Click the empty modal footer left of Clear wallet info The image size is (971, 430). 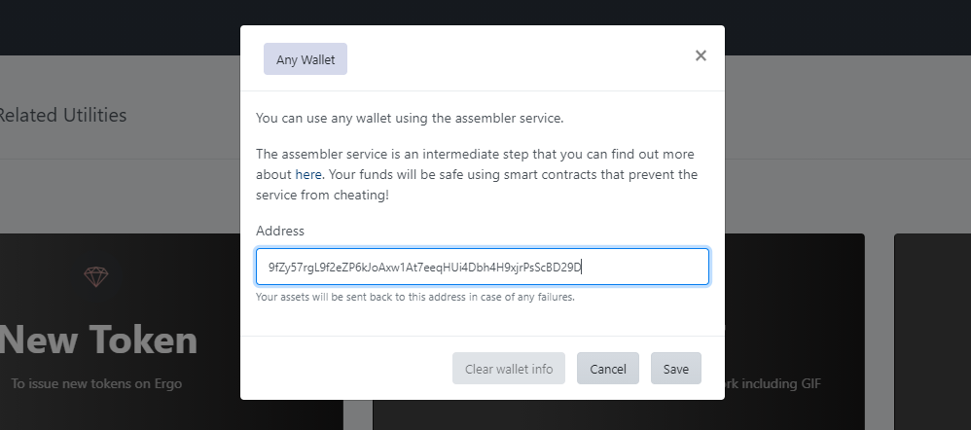point(345,369)
